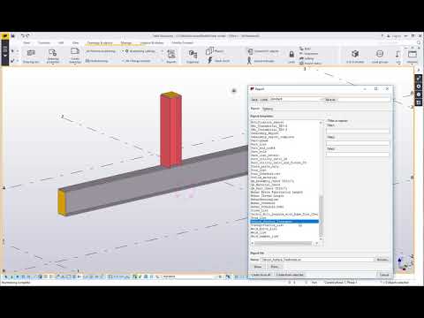Click the Title1 input field
424x318 pixels.
358,131
